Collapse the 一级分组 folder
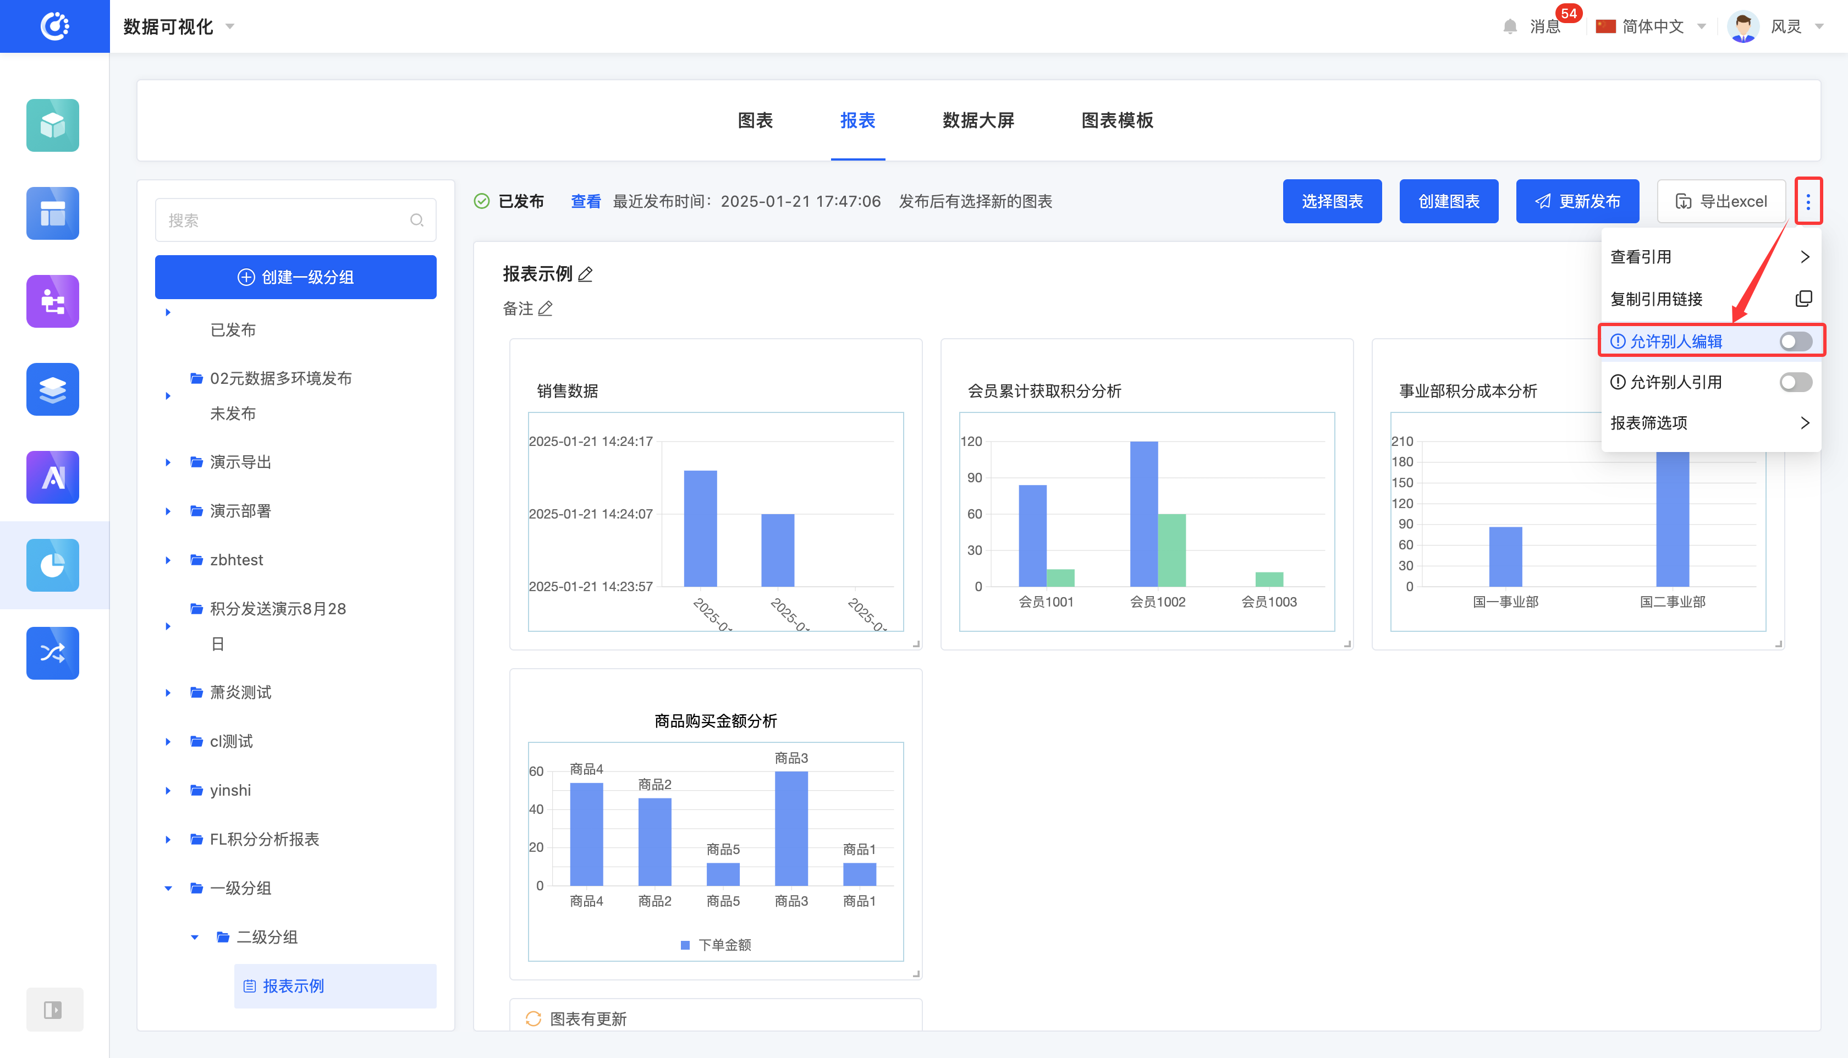Viewport: 1848px width, 1058px height. (x=168, y=888)
